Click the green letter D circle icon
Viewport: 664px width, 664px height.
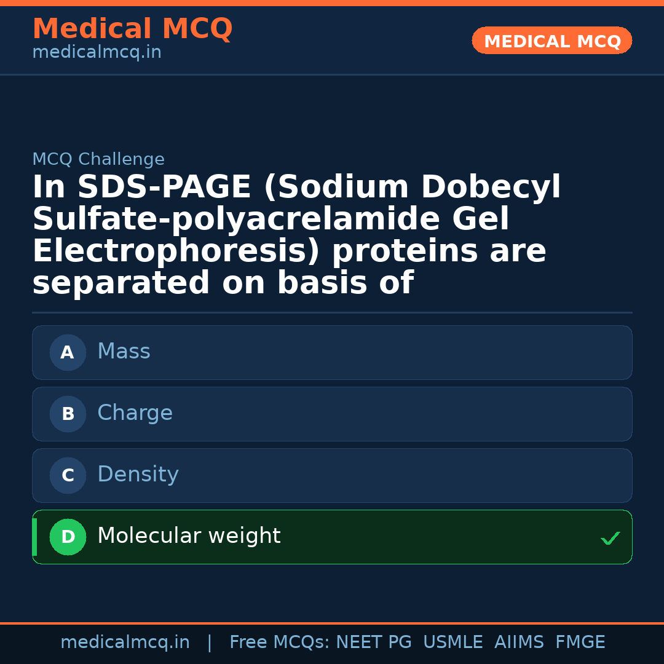pos(68,537)
